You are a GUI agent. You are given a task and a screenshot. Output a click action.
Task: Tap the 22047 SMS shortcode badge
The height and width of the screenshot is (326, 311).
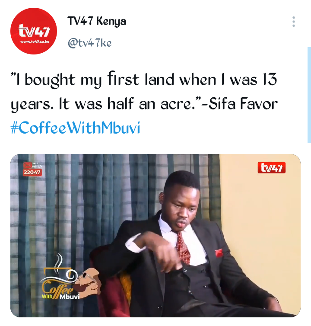pos(32,173)
